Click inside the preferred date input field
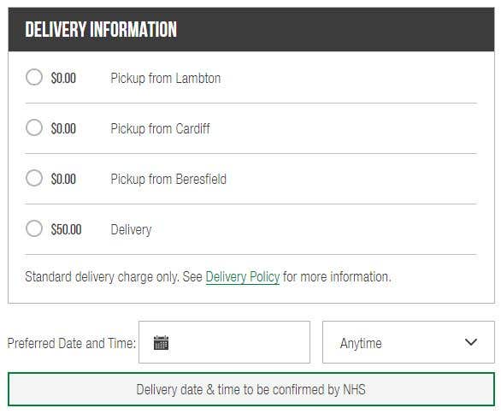 224,342
